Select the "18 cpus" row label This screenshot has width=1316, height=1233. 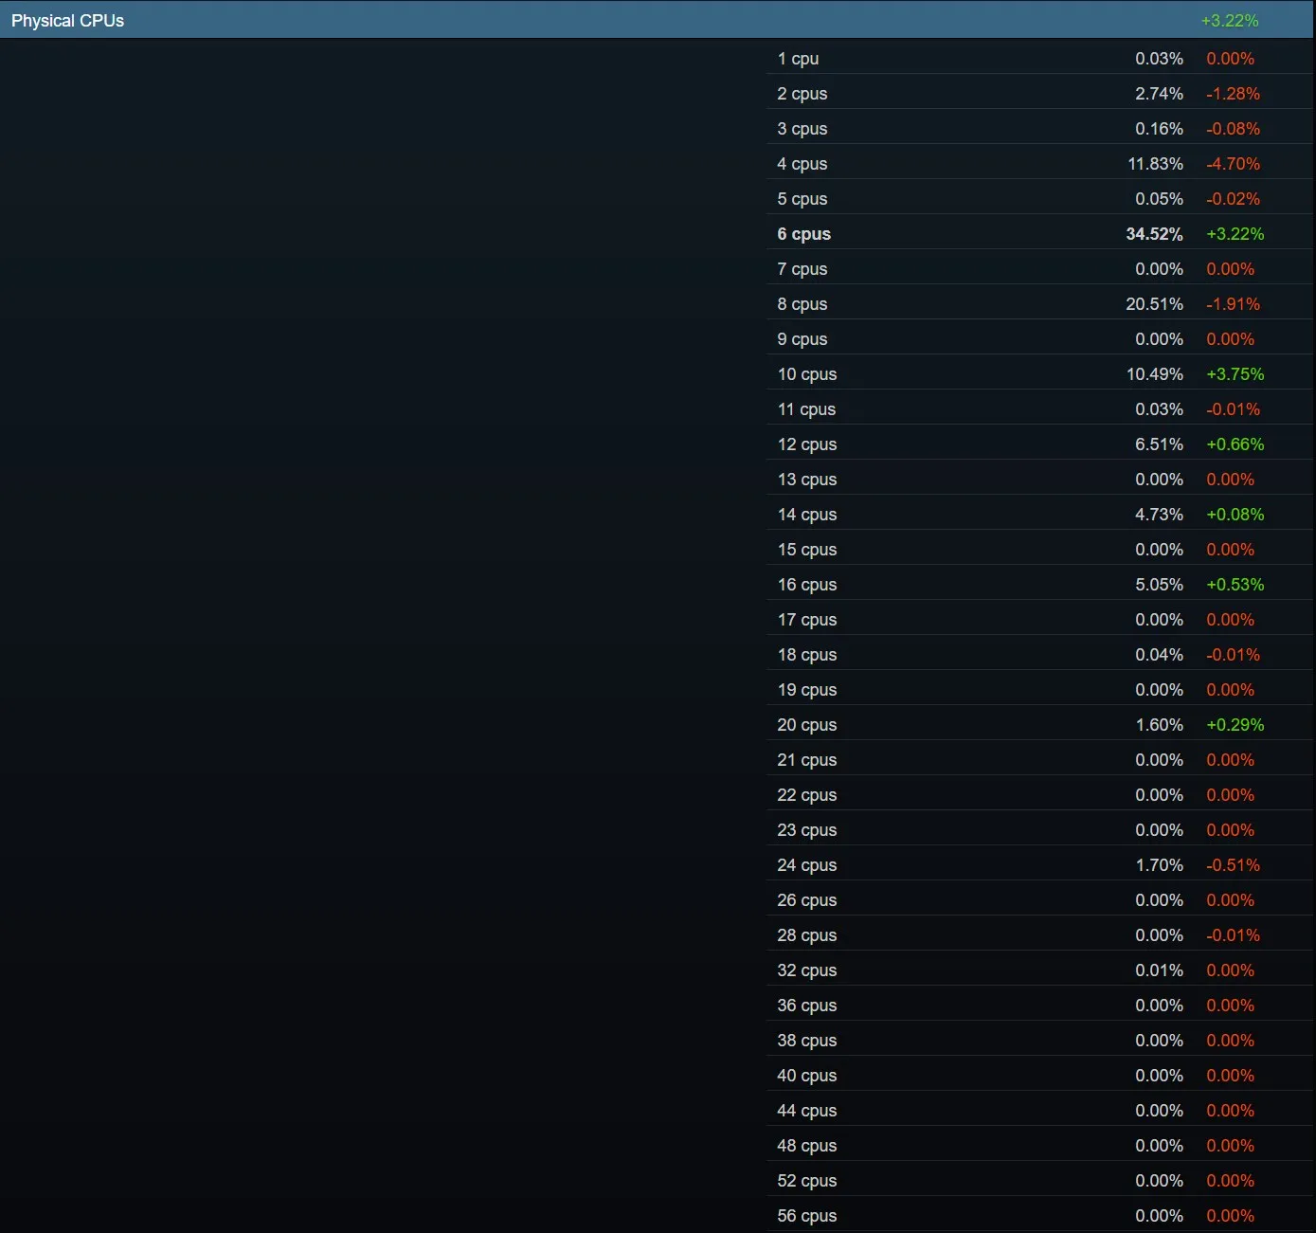pos(807,655)
